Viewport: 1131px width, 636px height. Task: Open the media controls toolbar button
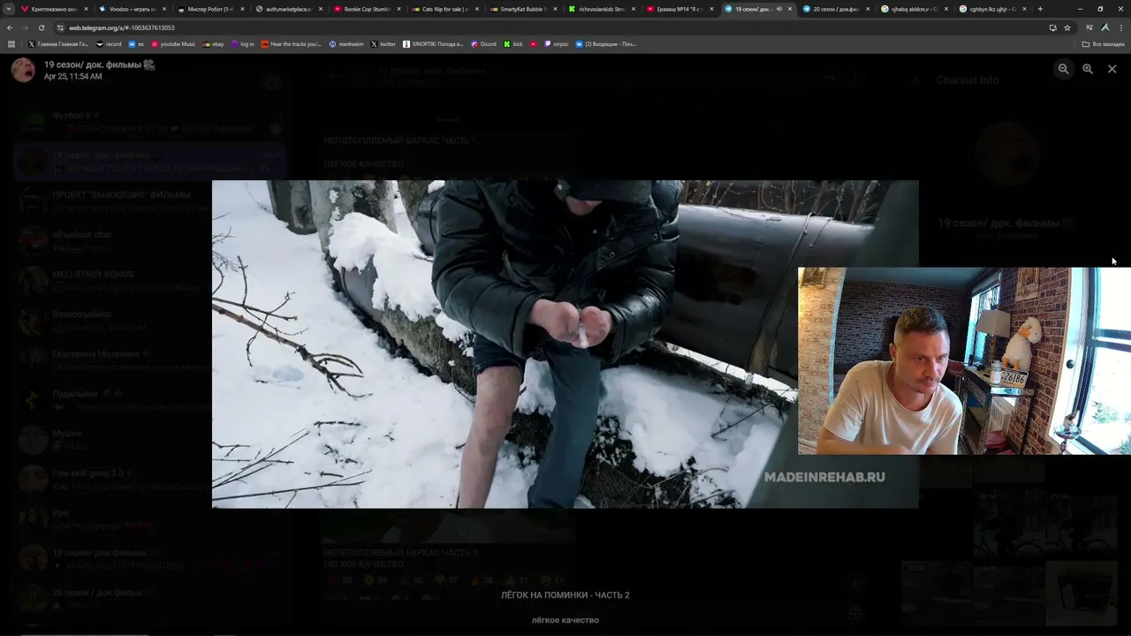[1089, 27]
